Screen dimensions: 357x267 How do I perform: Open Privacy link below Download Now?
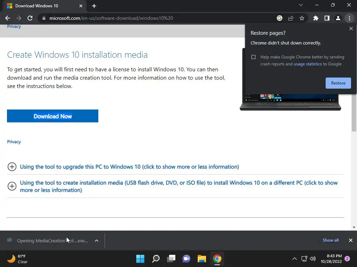[14, 142]
